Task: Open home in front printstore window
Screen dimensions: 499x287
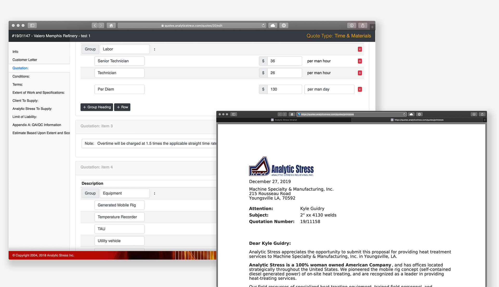Action: click(x=292, y=114)
